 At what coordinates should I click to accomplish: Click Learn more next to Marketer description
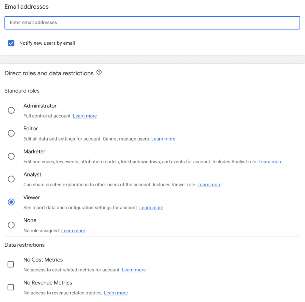point(270,162)
